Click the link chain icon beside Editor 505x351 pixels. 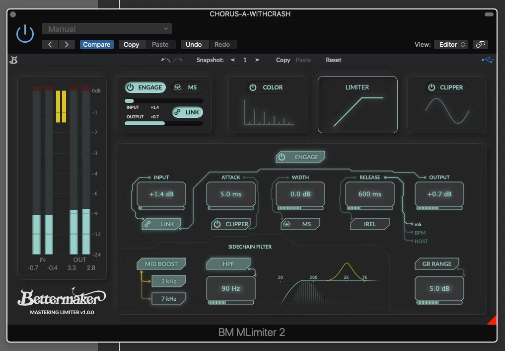pos(480,44)
